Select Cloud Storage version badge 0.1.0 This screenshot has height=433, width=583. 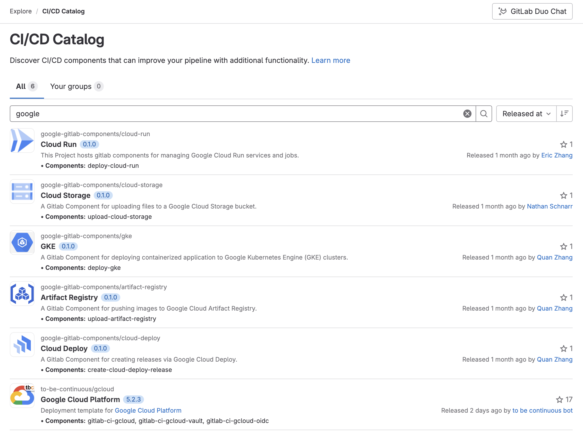pyautogui.click(x=103, y=196)
